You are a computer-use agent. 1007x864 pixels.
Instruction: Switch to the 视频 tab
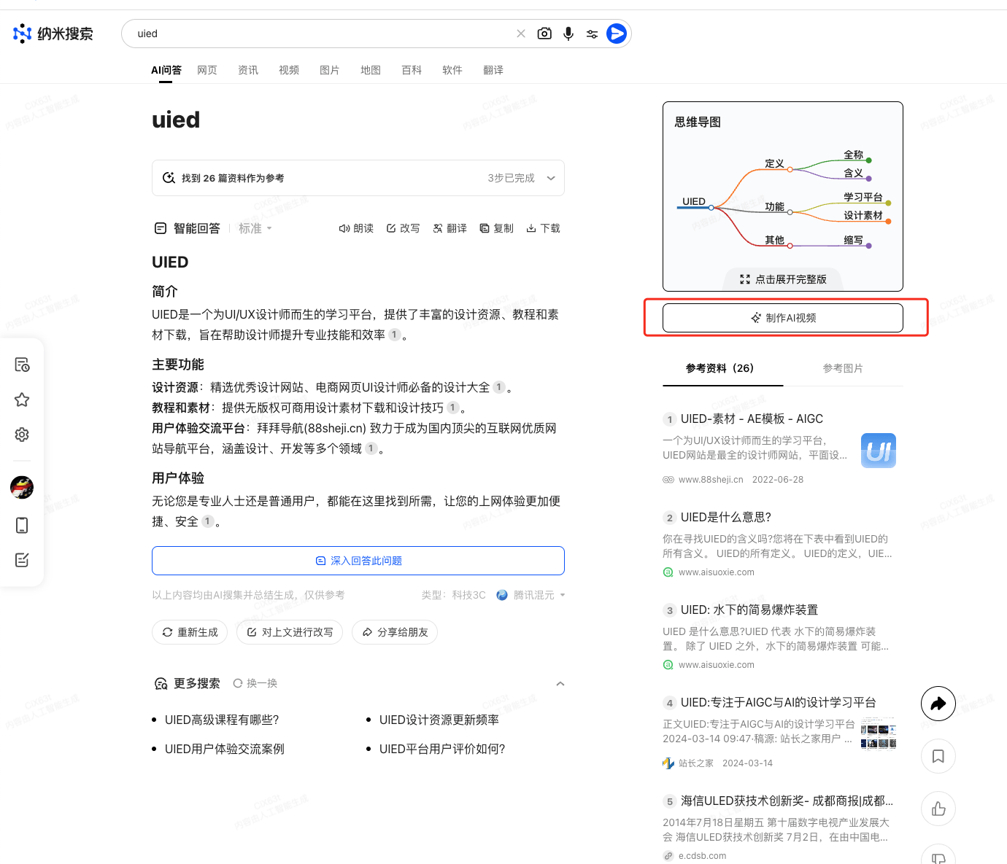tap(289, 70)
